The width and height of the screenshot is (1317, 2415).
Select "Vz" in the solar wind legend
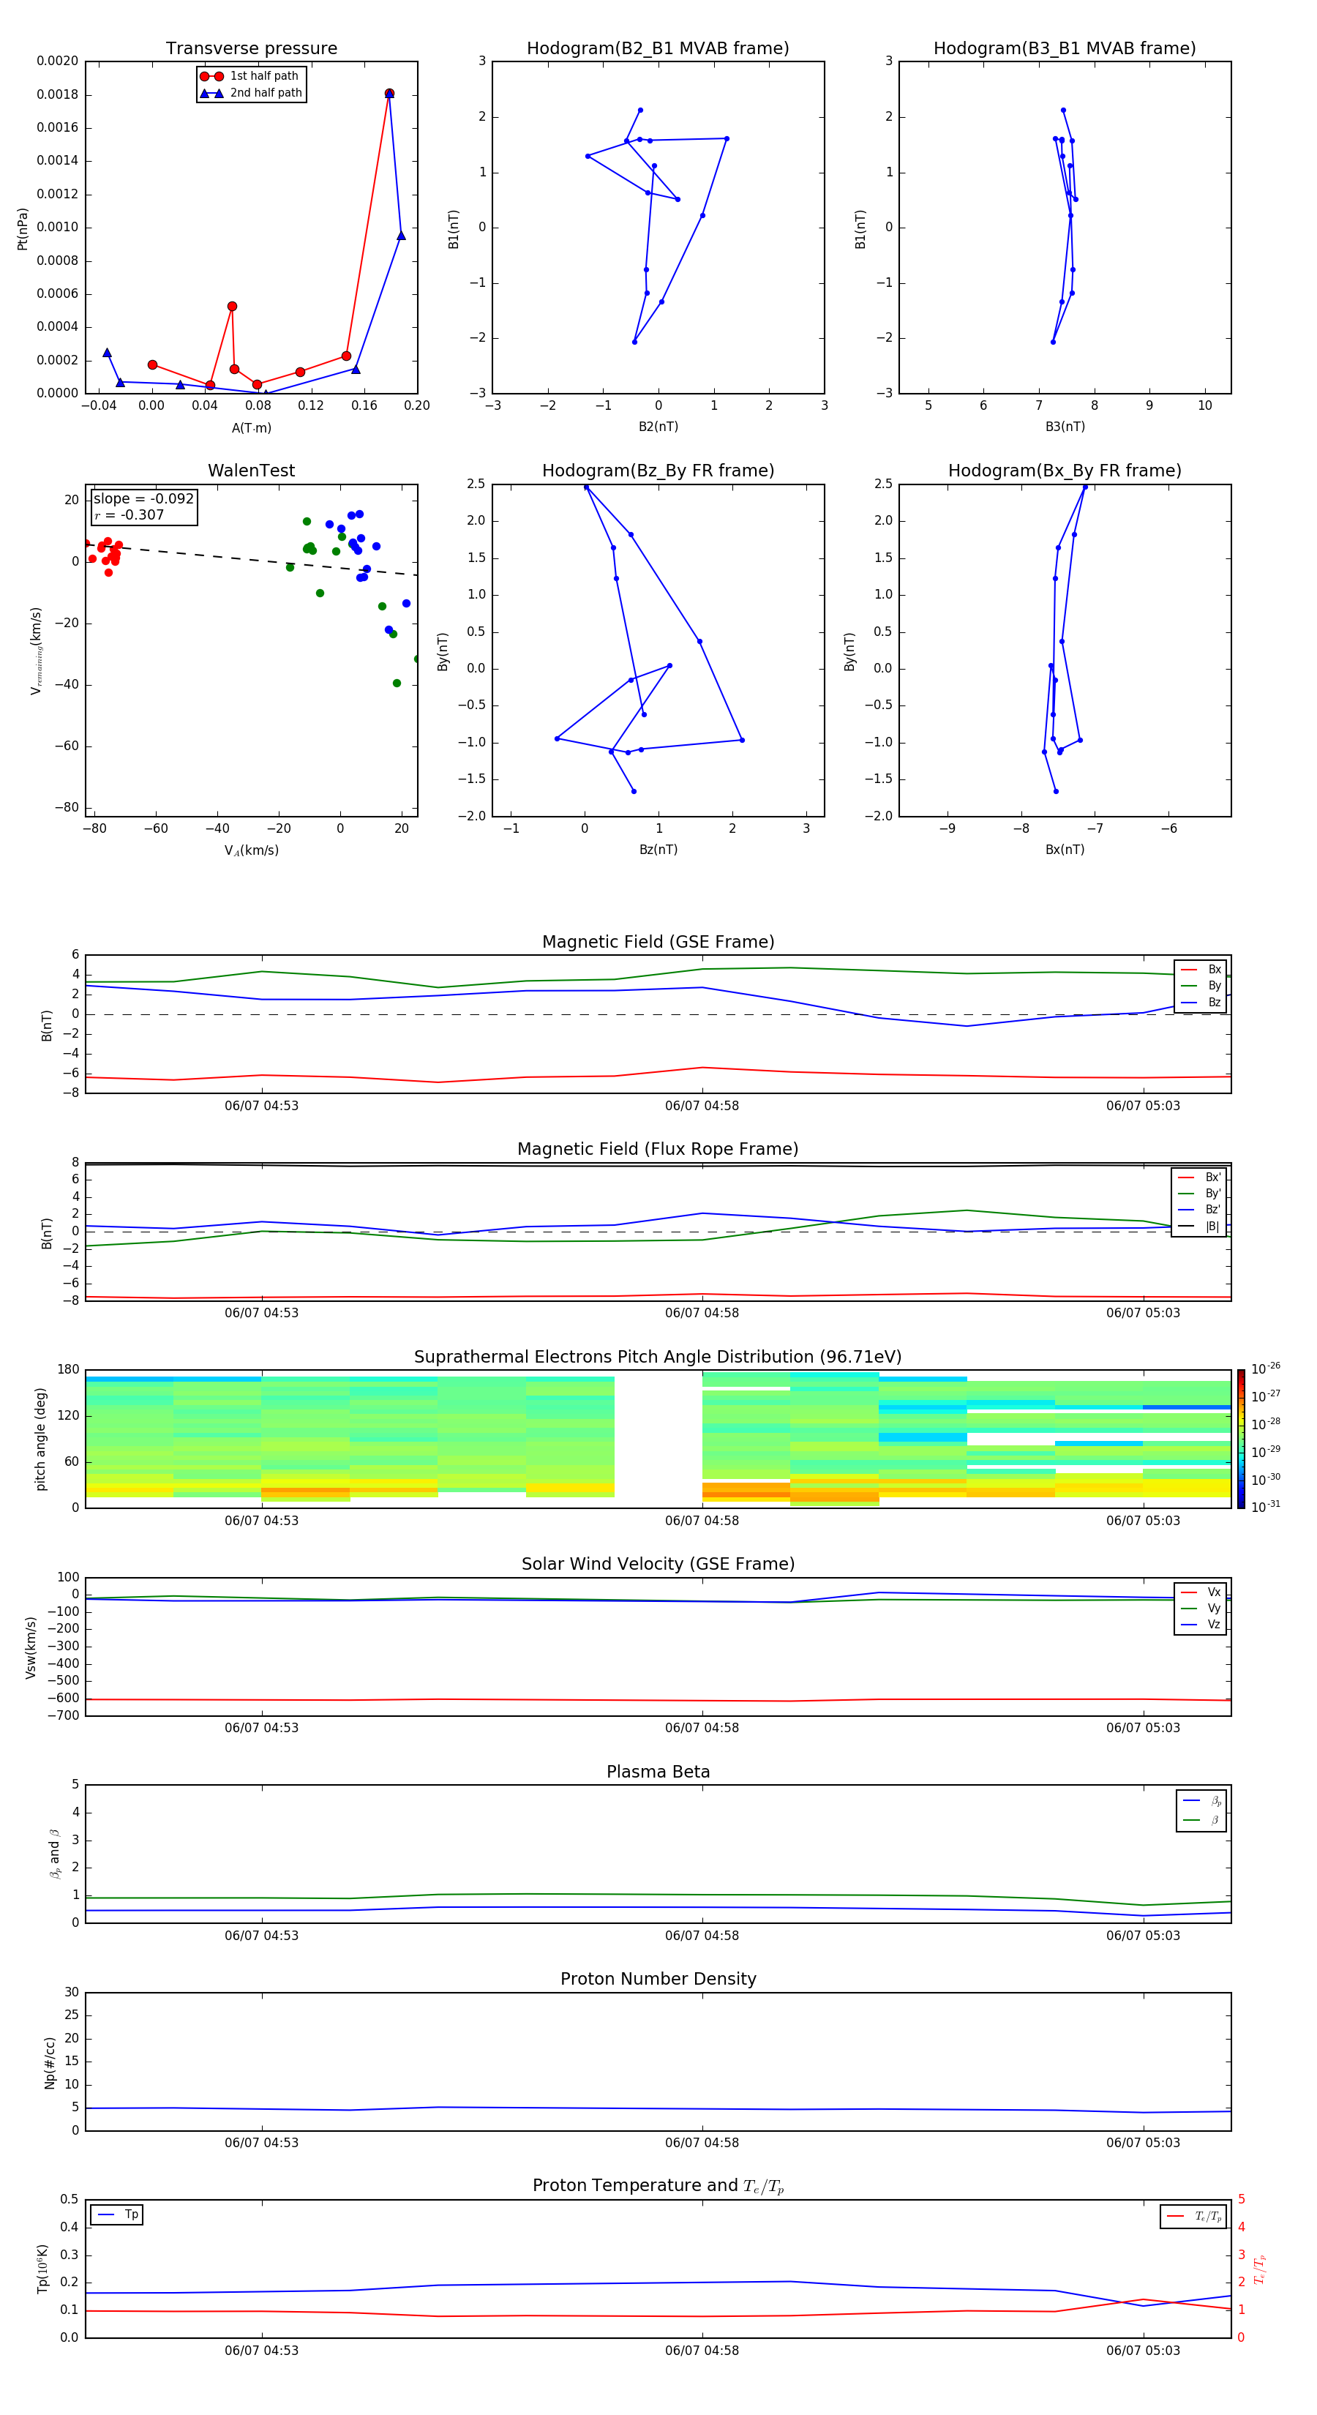pyautogui.click(x=1201, y=1625)
